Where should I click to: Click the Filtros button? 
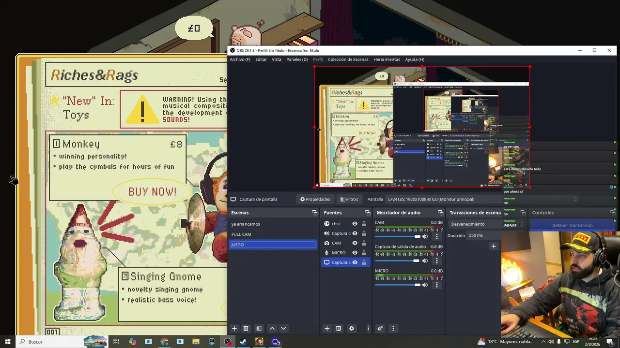[349, 199]
